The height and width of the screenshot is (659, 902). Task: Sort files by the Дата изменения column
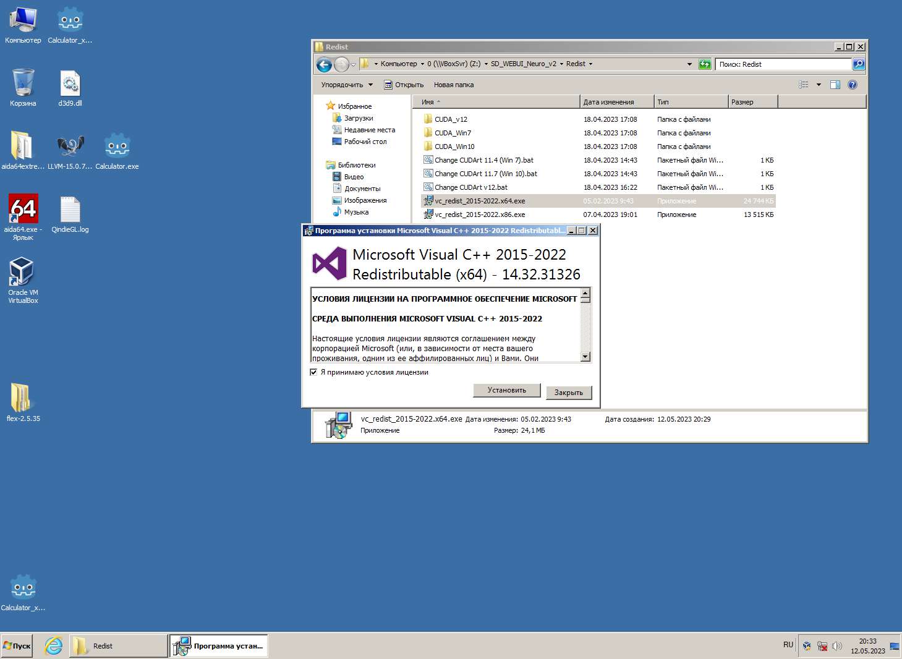pos(617,102)
